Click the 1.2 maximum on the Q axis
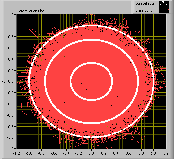The height and width of the screenshot is (159, 174). click(x=11, y=15)
